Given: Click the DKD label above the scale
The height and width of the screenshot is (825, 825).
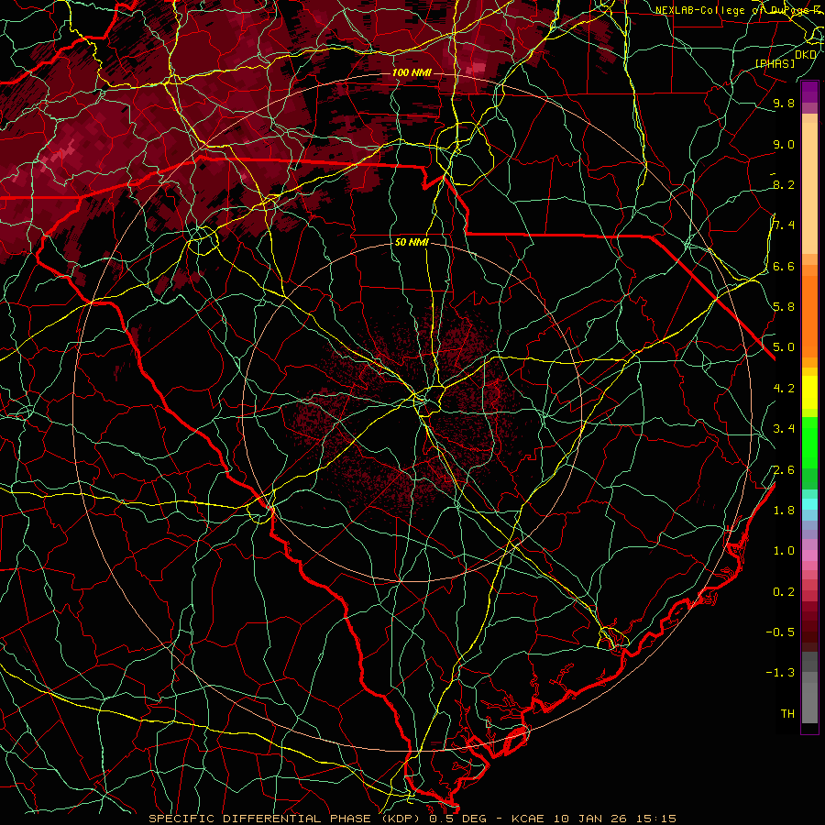Looking at the screenshot, I should pyautogui.click(x=806, y=55).
